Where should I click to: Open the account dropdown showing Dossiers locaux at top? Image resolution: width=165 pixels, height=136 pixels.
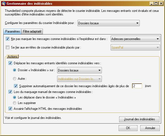pyautogui.click(x=108, y=23)
